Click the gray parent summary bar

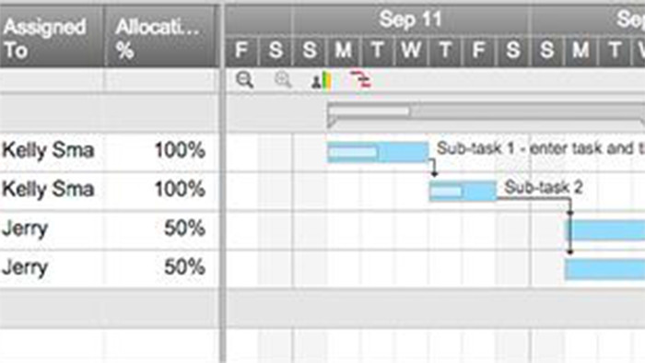click(x=487, y=114)
